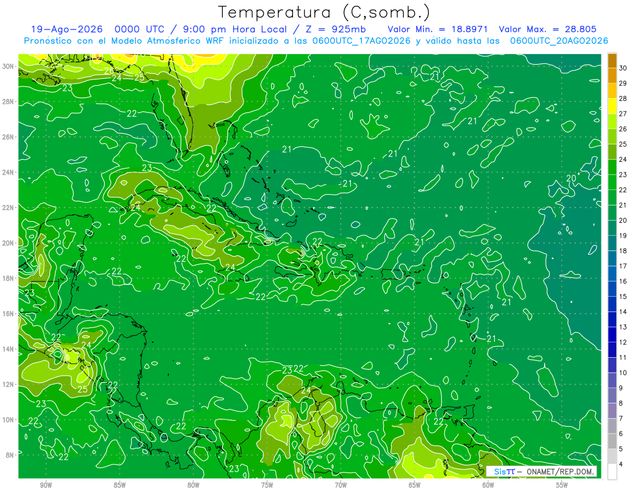Click the "20N" latitude axis label
The image size is (637, 492).
point(8,243)
